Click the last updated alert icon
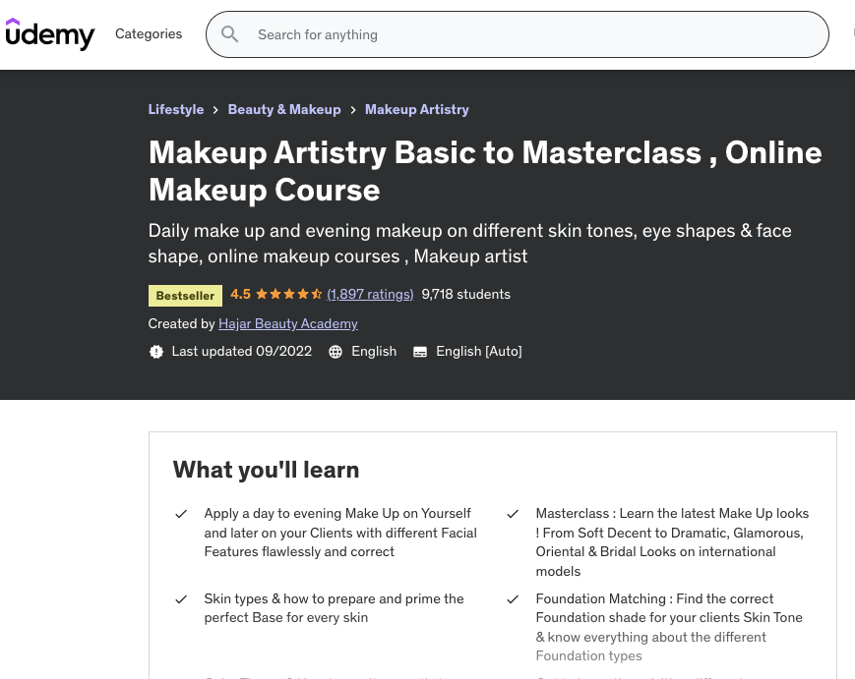 coord(156,352)
